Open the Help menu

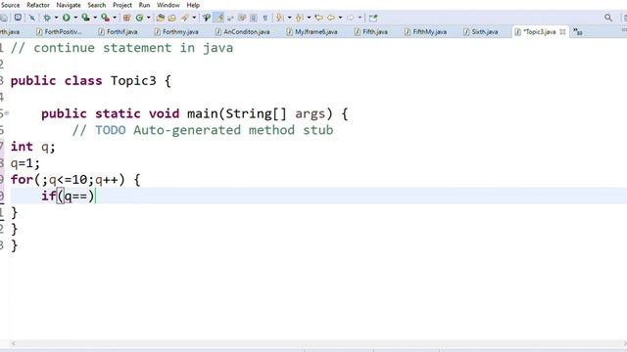(193, 5)
